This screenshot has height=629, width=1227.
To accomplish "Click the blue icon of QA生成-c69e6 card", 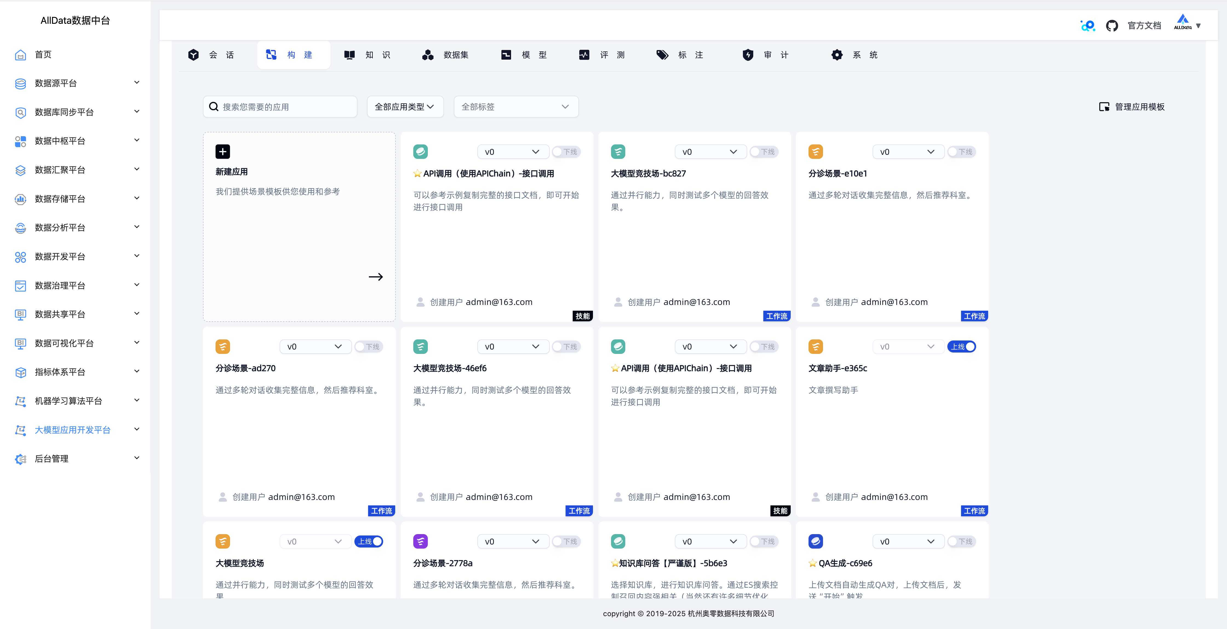I will tap(815, 541).
